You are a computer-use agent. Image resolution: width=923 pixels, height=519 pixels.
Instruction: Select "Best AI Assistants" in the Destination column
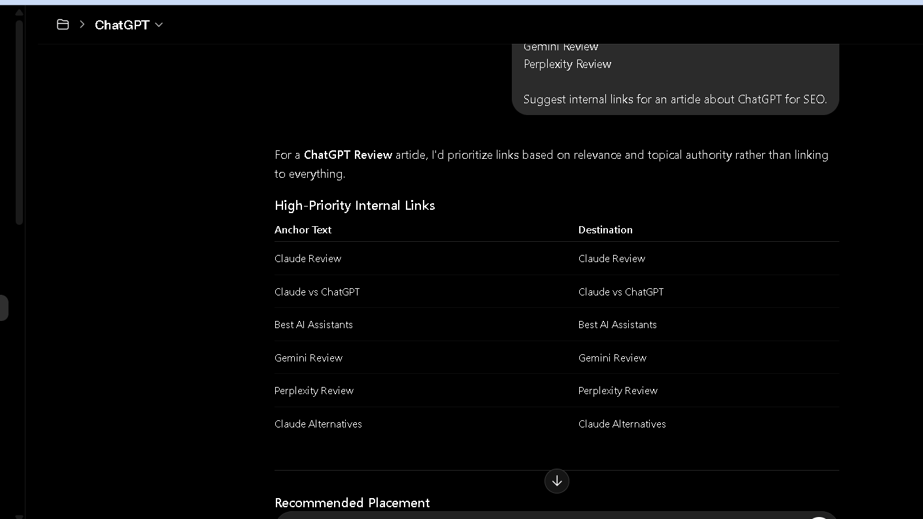click(x=618, y=324)
